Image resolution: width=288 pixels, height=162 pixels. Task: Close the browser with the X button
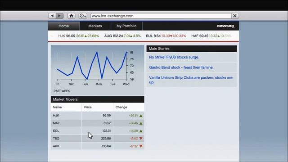235,16
